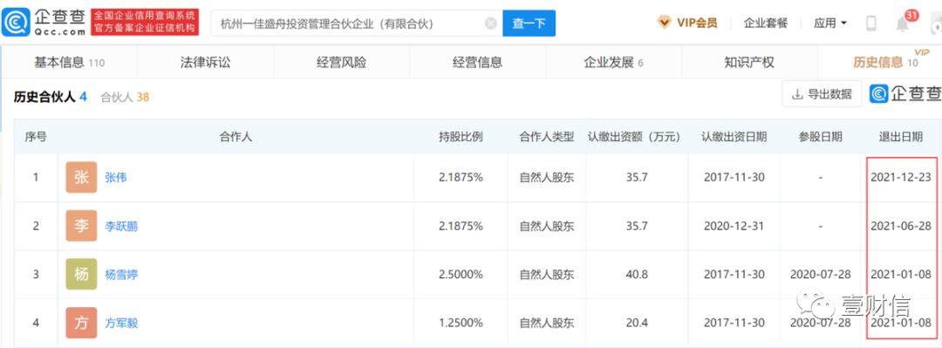942x348 pixels.
Task: Open partner link 方军毅
Action: (121, 324)
